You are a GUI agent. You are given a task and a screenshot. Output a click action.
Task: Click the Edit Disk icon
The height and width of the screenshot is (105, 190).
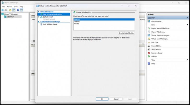coord(149,42)
